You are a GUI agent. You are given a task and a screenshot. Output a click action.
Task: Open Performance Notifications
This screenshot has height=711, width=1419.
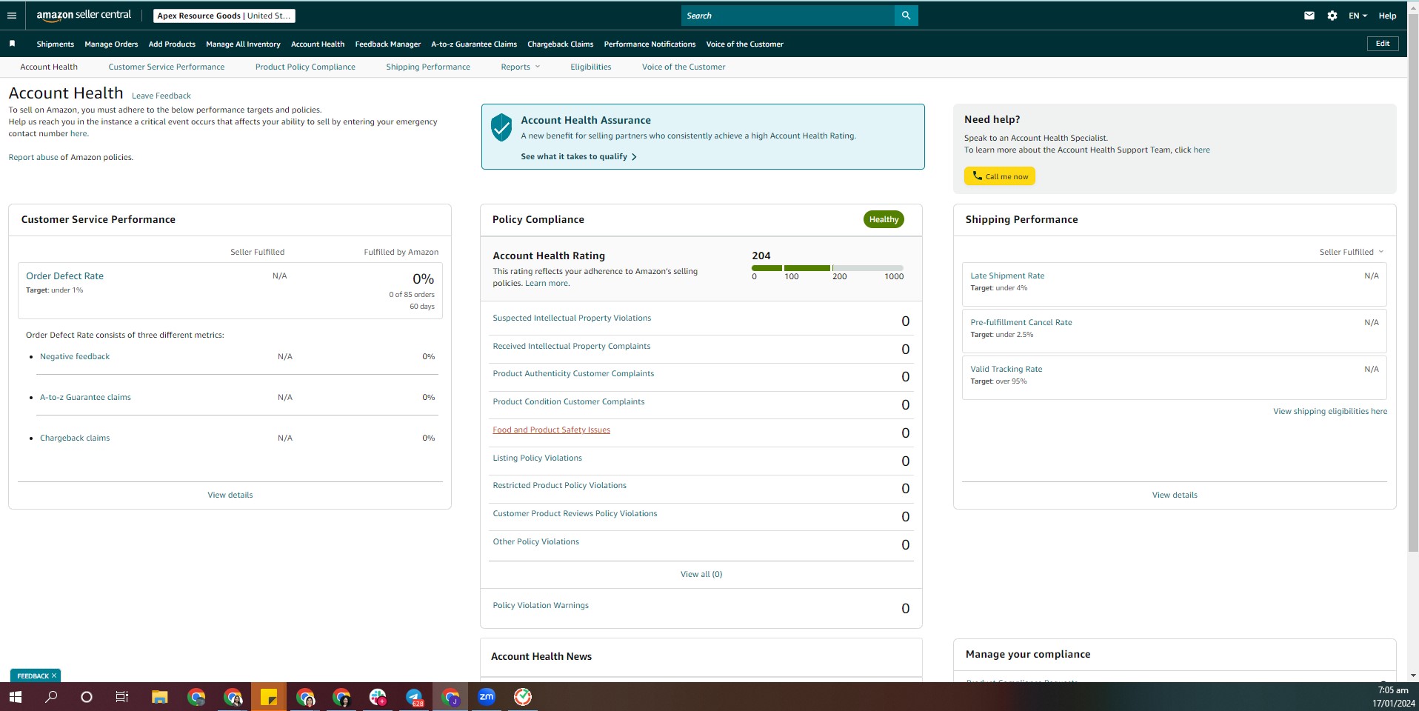pos(650,44)
